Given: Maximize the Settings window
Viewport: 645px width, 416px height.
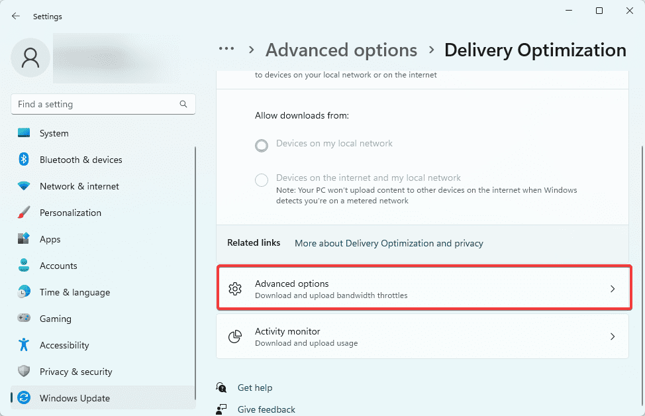Looking at the screenshot, I should (x=599, y=11).
